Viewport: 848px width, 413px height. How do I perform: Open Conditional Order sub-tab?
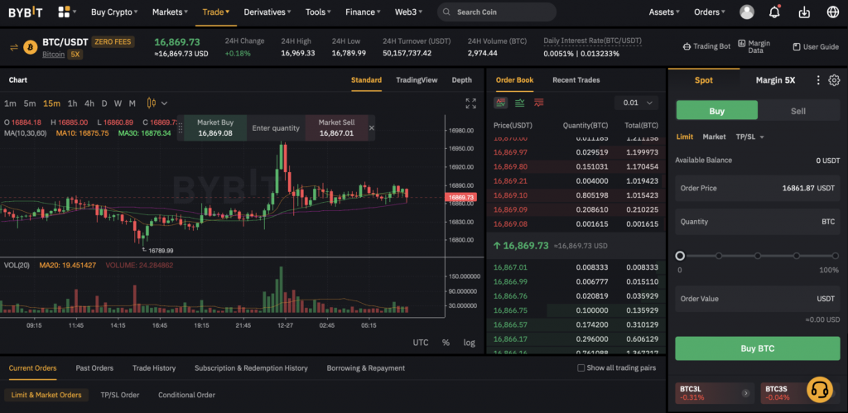point(186,395)
